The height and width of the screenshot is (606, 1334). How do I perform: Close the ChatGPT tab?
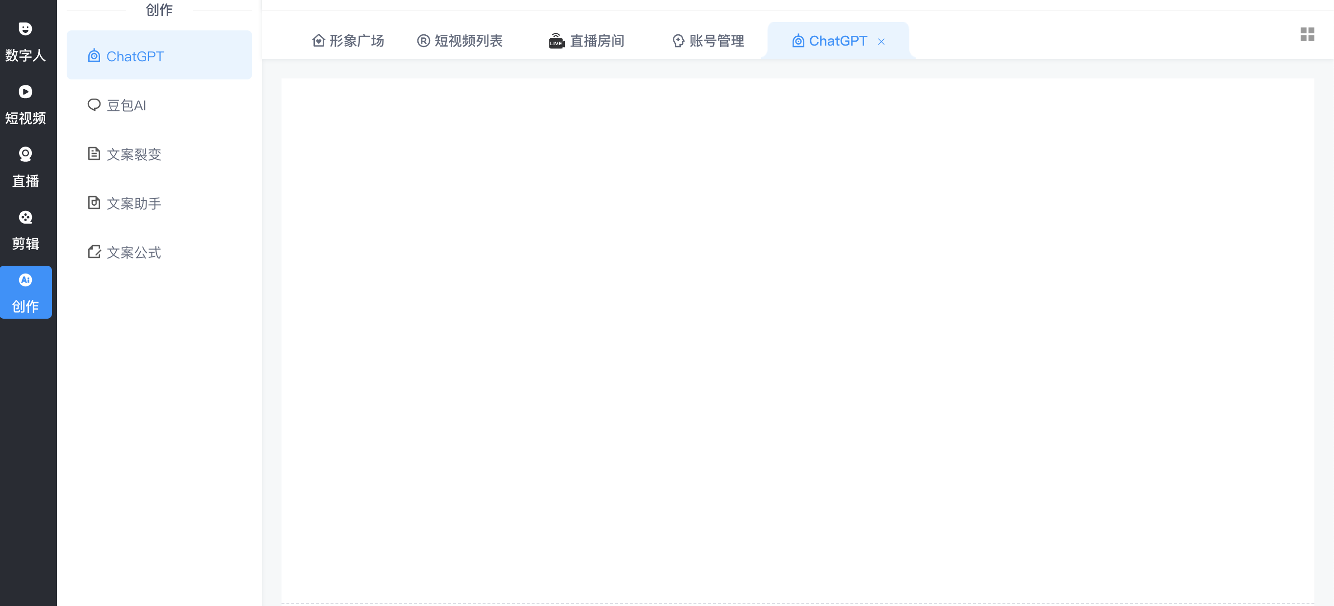tap(882, 41)
